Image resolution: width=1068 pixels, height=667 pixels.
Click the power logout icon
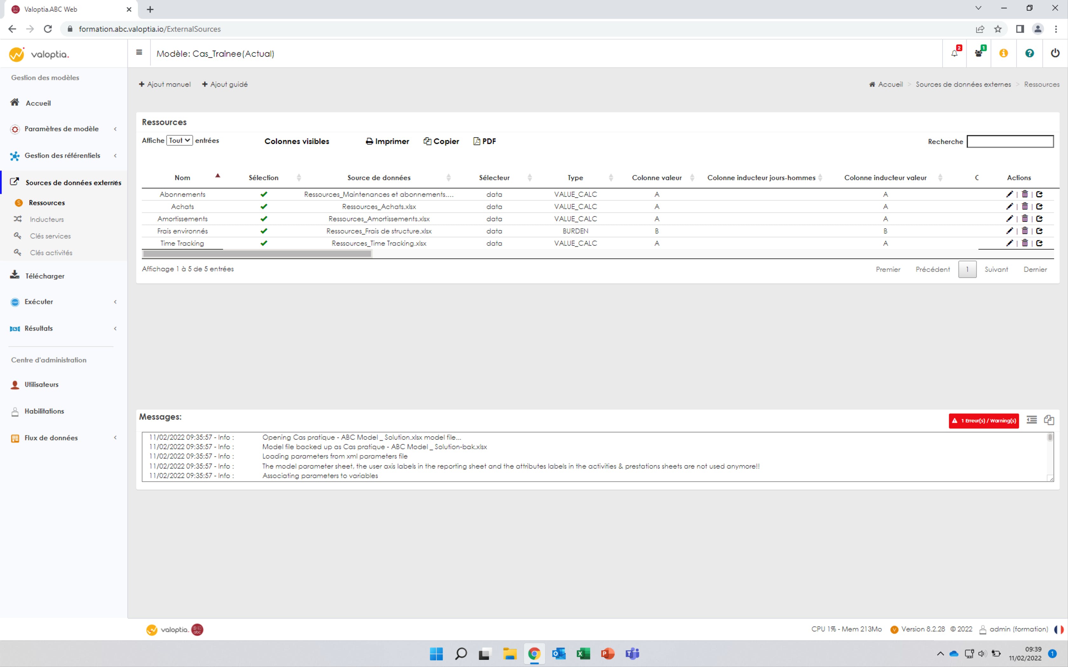click(1055, 53)
